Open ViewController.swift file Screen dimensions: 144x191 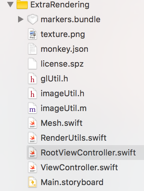(x=79, y=167)
